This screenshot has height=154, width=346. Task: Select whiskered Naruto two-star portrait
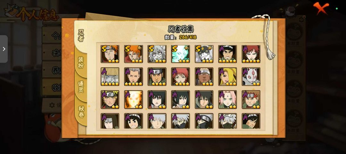point(110,99)
